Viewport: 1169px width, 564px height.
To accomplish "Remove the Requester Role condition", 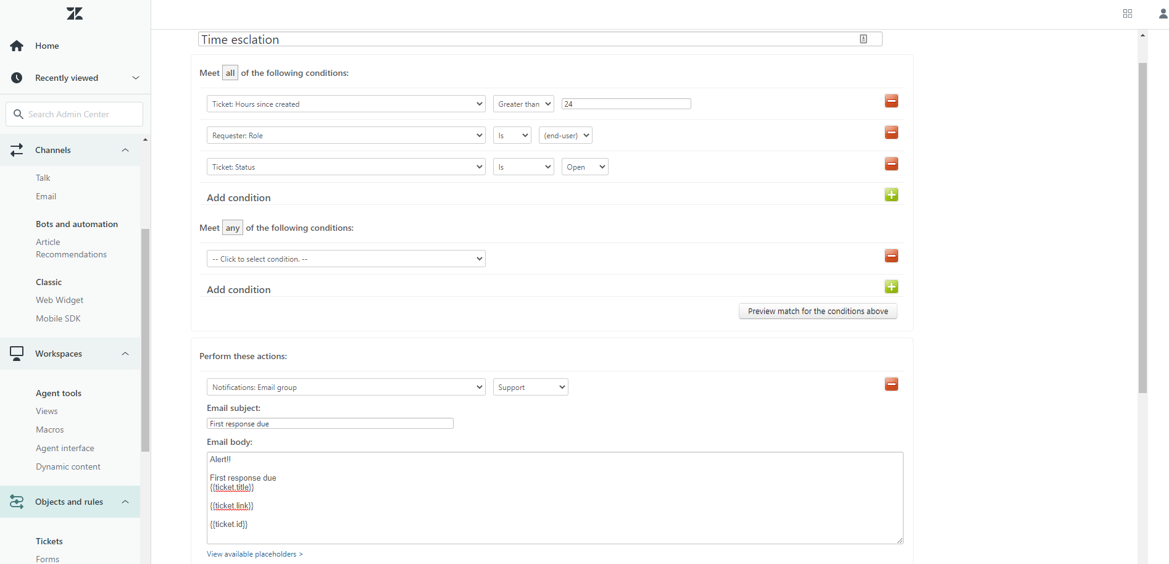I will 891,133.
